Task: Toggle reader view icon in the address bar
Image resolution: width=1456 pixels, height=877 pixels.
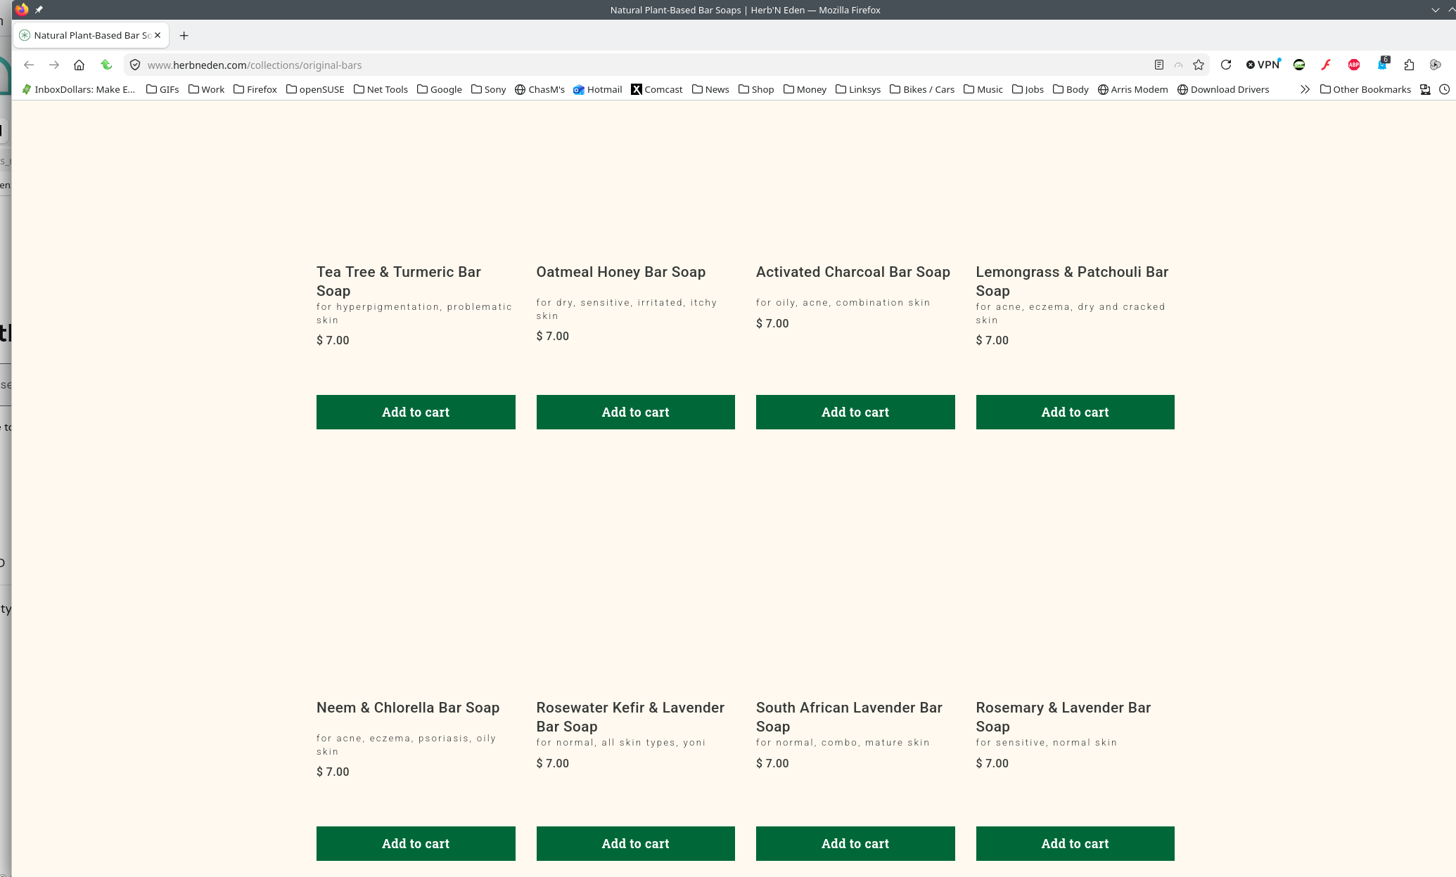Action: click(1159, 65)
